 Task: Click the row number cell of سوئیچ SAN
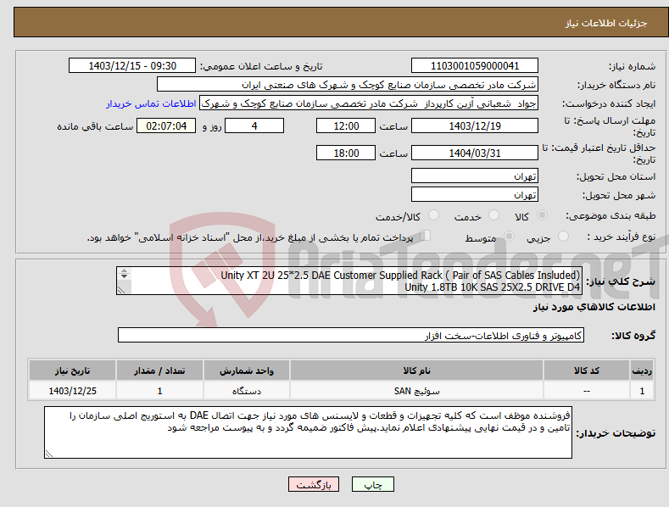pos(642,391)
